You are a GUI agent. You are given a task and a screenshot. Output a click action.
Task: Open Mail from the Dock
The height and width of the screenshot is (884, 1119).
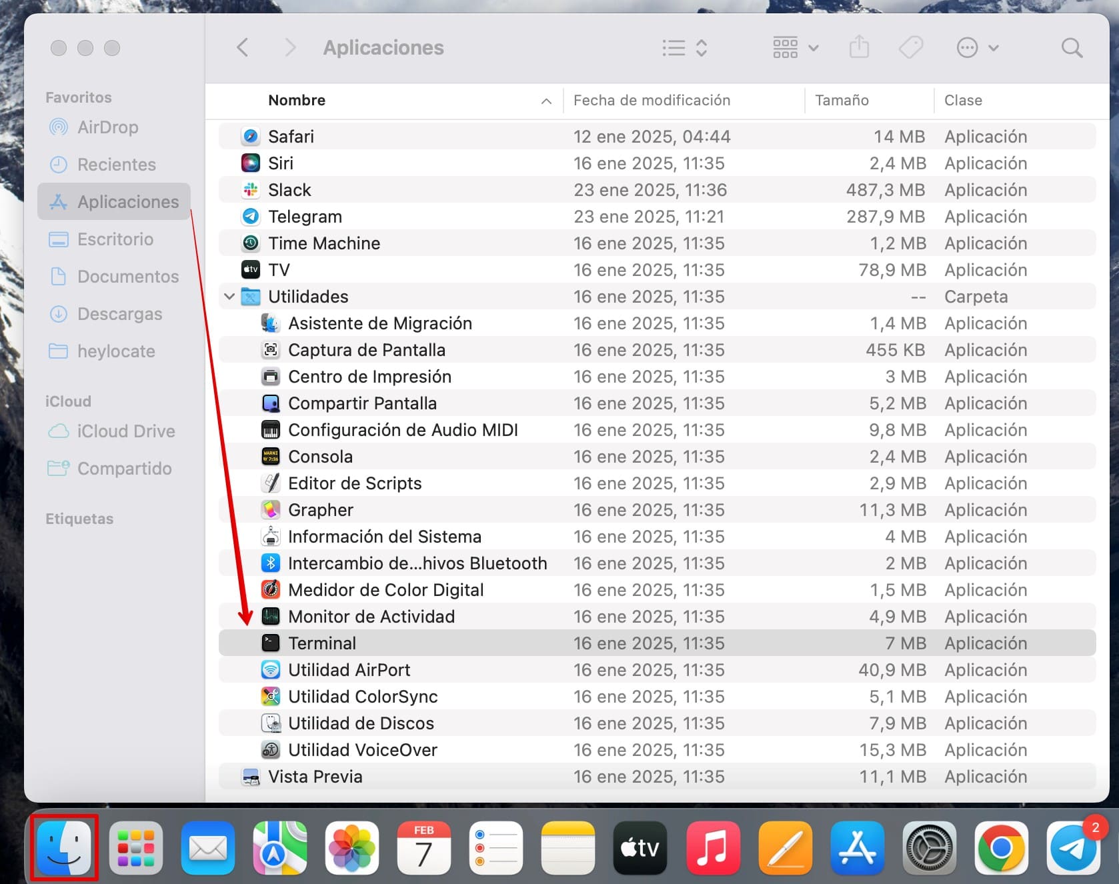[x=208, y=847]
